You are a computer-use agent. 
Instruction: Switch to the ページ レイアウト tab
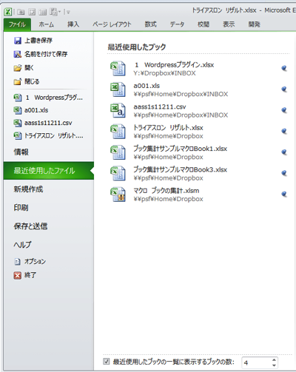pos(112,24)
